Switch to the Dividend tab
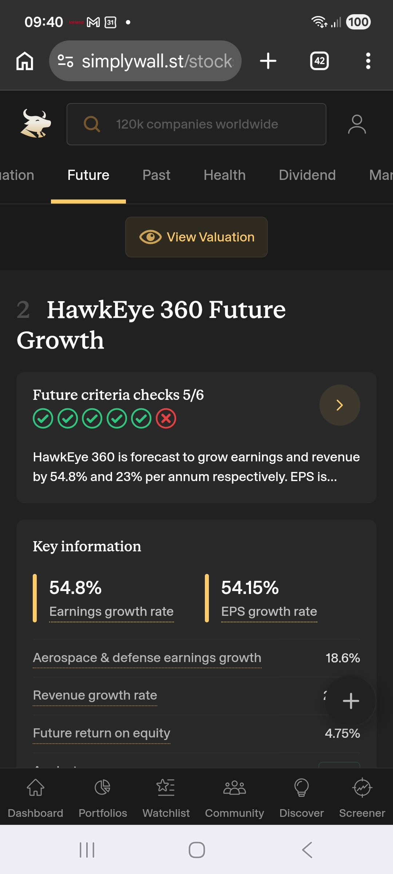This screenshot has height=874, width=393. 307,175
